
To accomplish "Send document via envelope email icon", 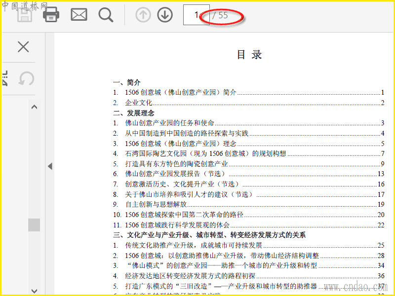I will pos(79,15).
